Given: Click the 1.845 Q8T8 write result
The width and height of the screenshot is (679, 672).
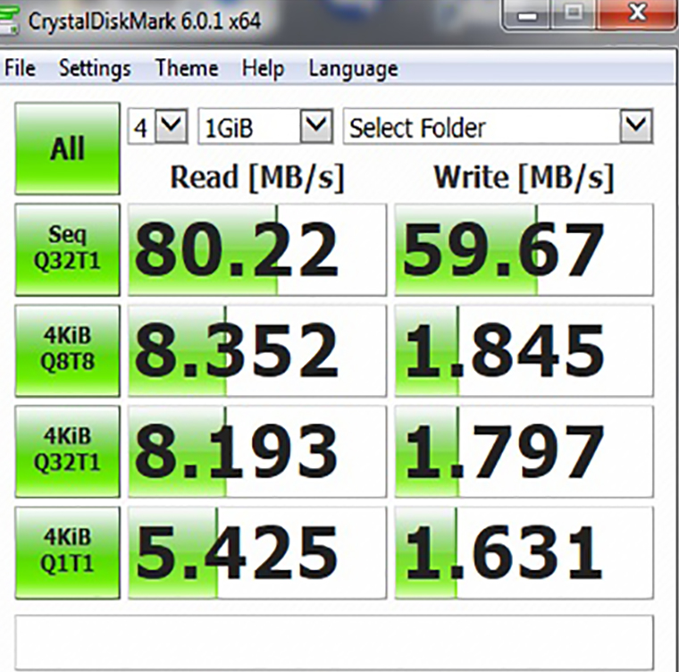Looking at the screenshot, I should click(x=524, y=350).
